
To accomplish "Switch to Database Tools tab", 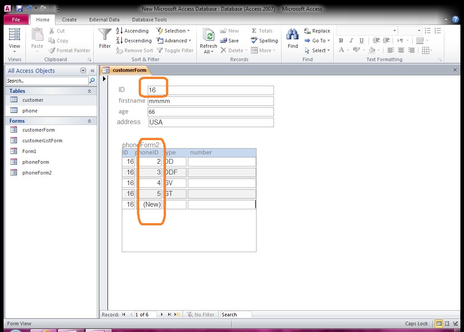I will click(x=149, y=20).
